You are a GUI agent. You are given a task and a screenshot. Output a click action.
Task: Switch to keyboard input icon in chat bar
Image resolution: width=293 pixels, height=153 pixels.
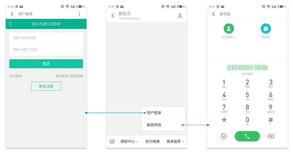click(x=112, y=141)
